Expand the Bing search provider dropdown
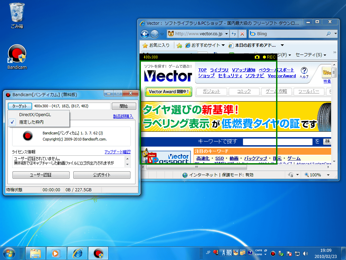Screen dimensions: 346x260 point(336,34)
